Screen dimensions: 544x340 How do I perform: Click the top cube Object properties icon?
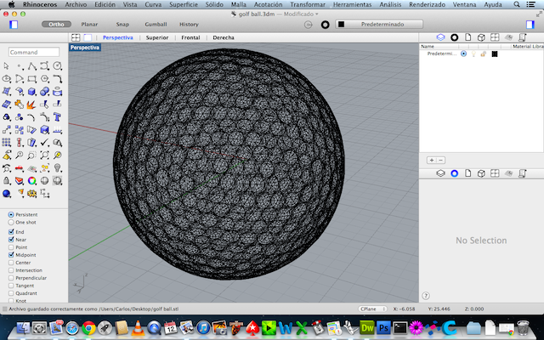tap(481, 37)
